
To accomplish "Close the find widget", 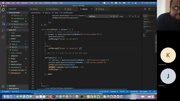I will [x=139, y=16].
